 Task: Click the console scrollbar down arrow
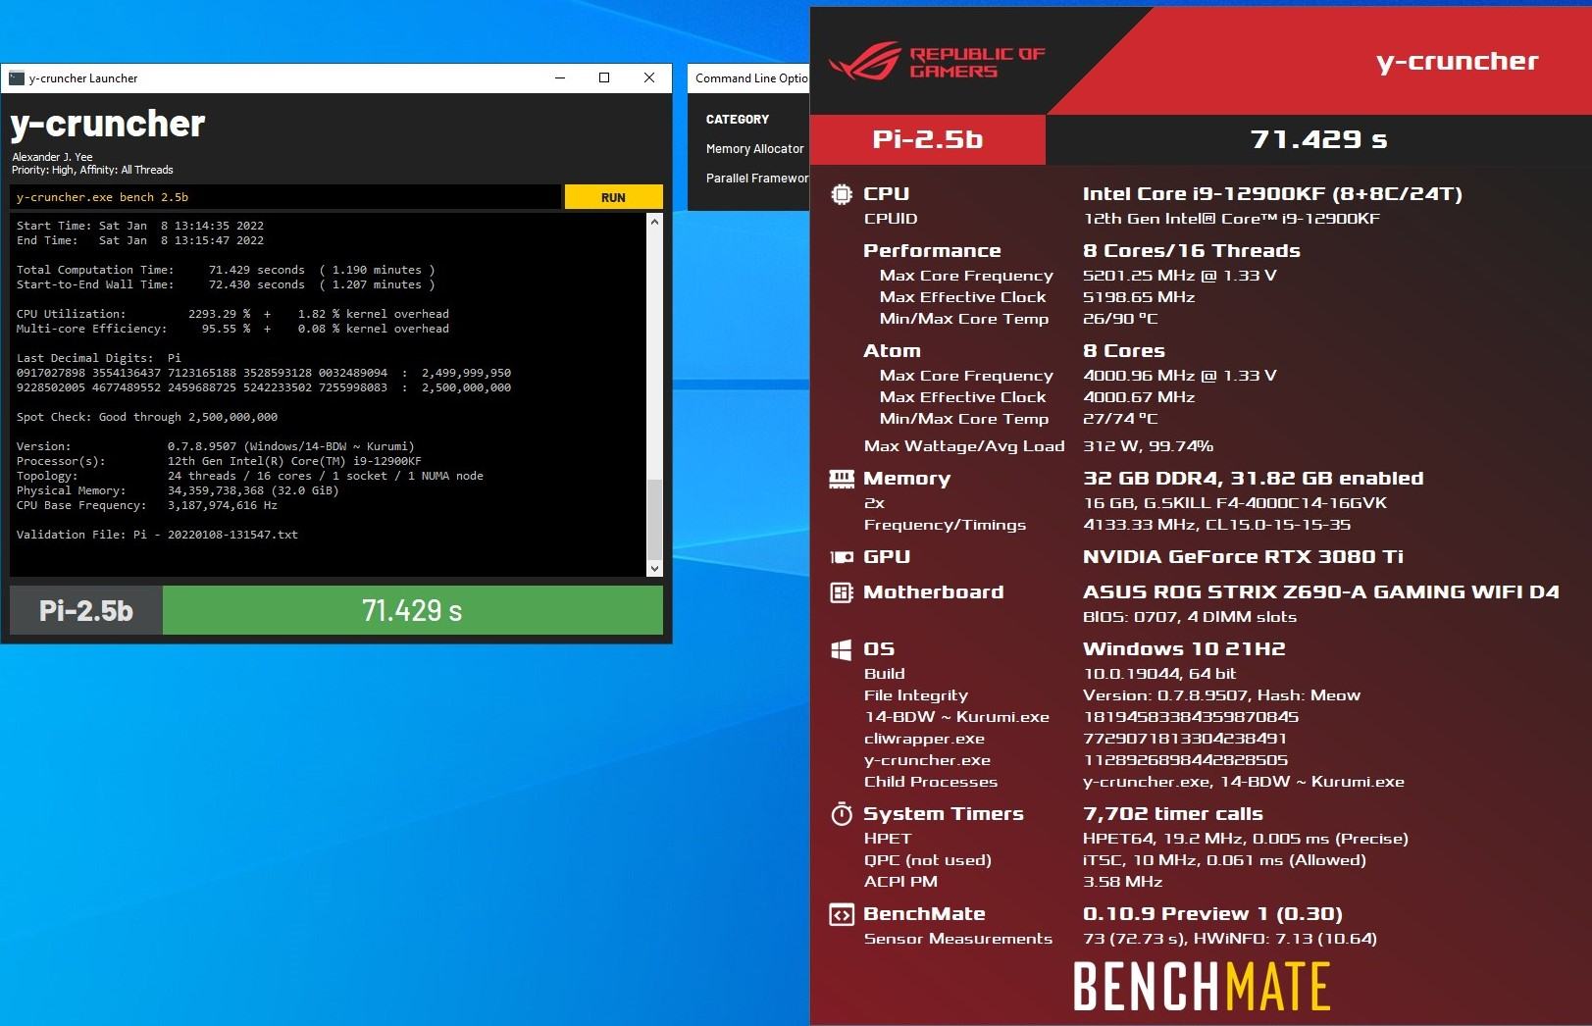[x=654, y=569]
